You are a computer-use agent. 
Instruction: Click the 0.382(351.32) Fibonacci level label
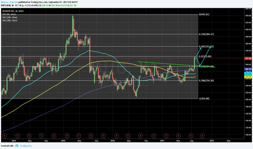(x=206, y=46)
